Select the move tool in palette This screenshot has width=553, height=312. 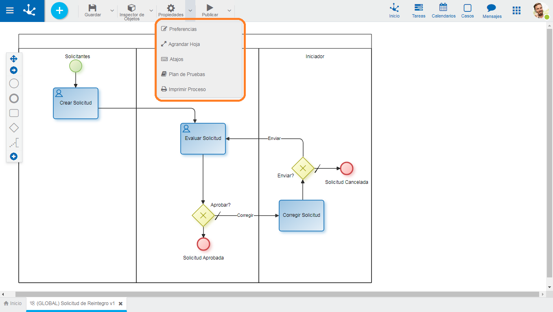tap(14, 59)
